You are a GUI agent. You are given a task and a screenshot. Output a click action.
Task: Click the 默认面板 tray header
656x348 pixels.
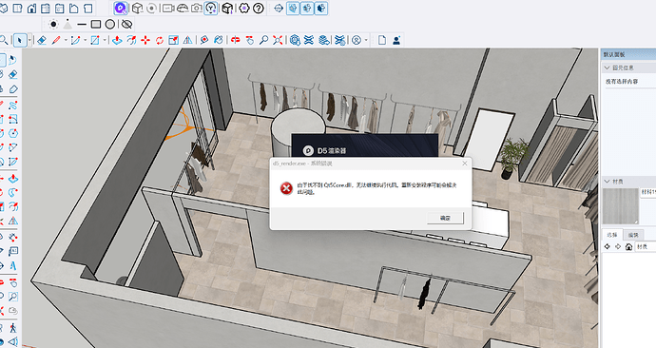628,54
